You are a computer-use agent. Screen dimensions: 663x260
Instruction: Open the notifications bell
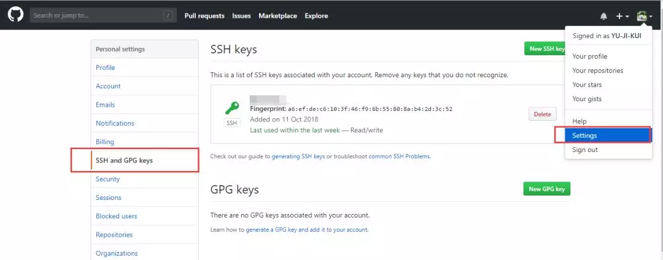[x=603, y=16]
